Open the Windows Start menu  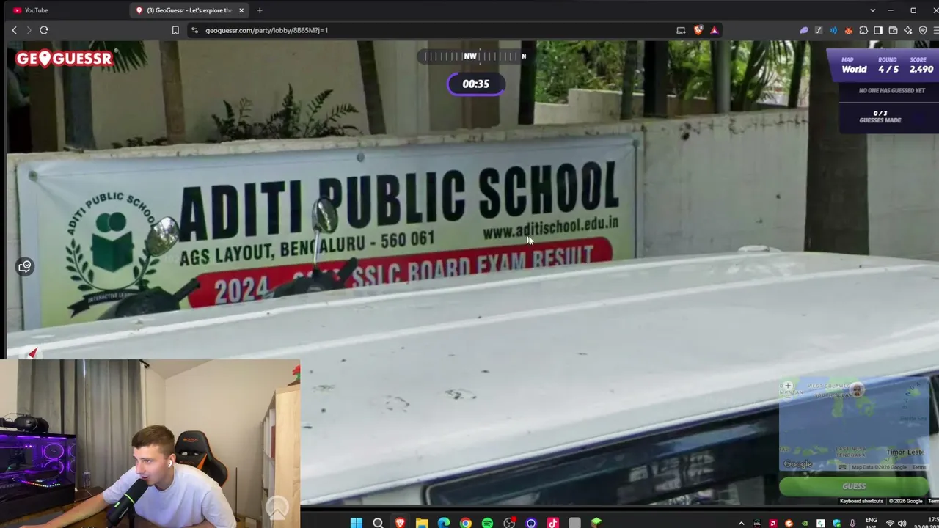356,523
